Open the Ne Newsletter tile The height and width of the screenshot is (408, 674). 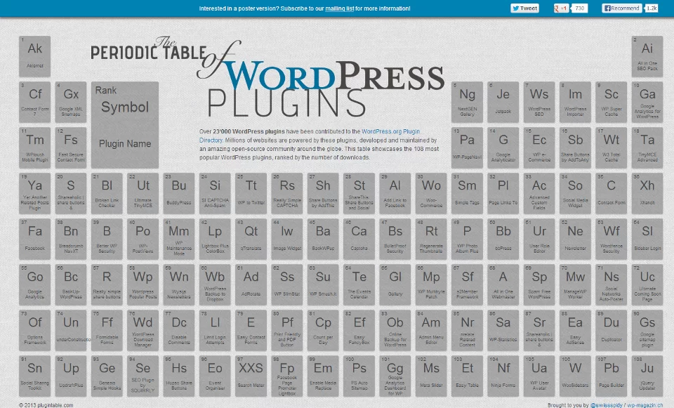click(575, 239)
